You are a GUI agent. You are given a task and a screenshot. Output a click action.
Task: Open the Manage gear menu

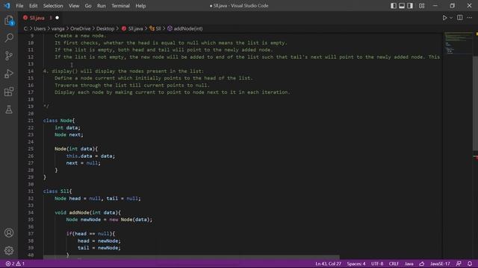pyautogui.click(x=9, y=250)
